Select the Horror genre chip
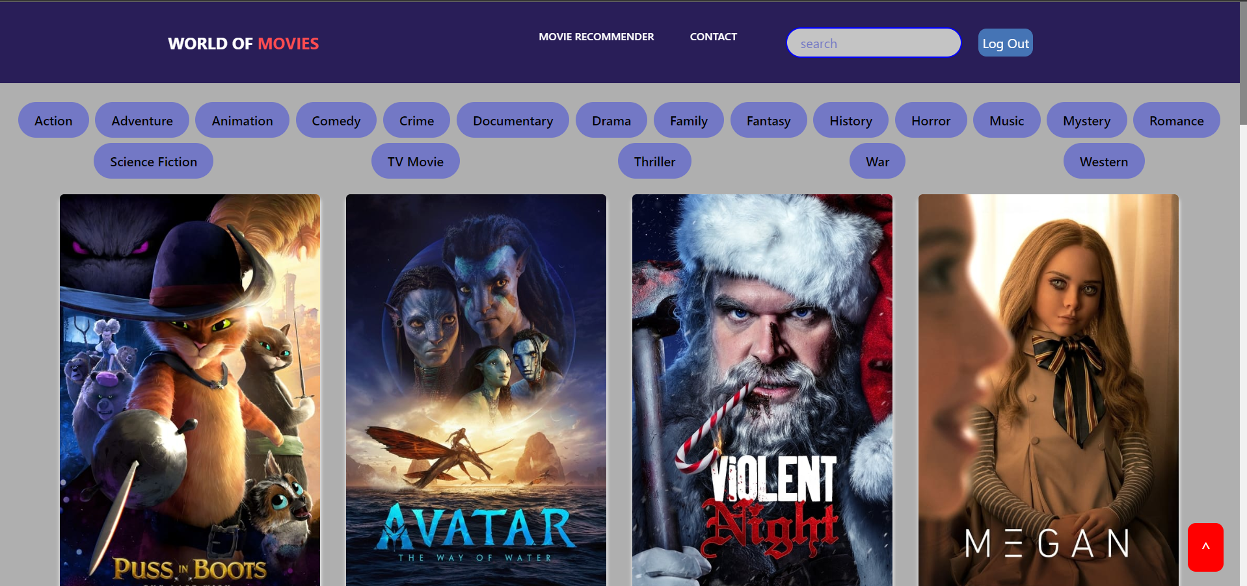Viewport: 1247px width, 586px height. pos(931,120)
